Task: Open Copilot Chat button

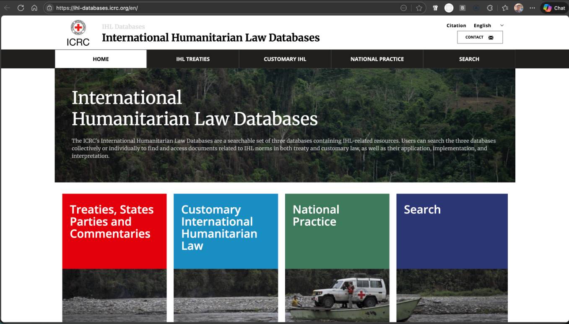Action: pos(554,8)
